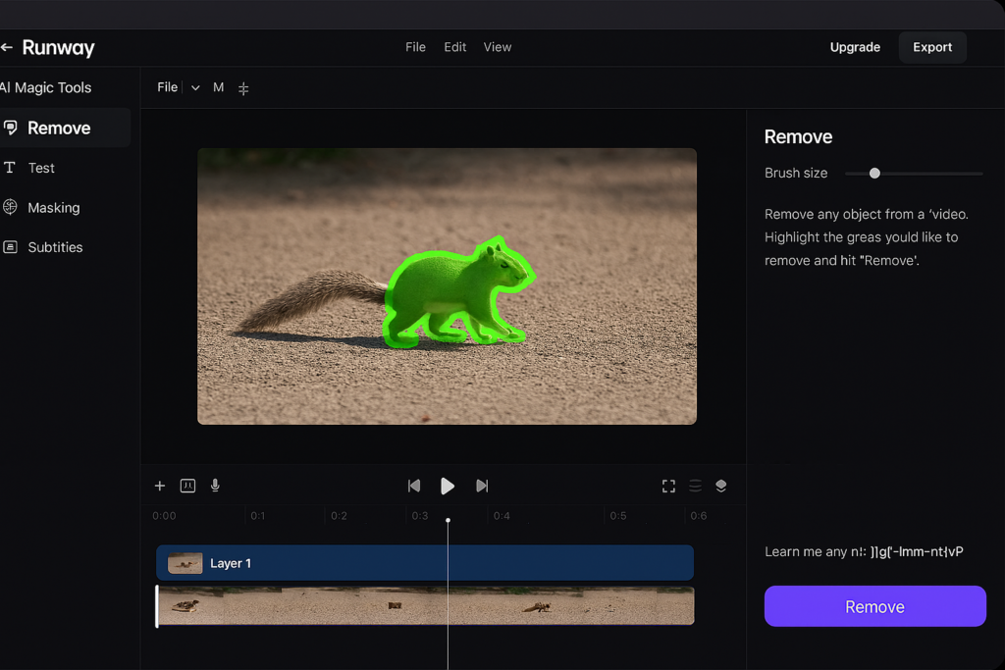
Task: Open the File menu in top bar
Action: click(x=415, y=47)
